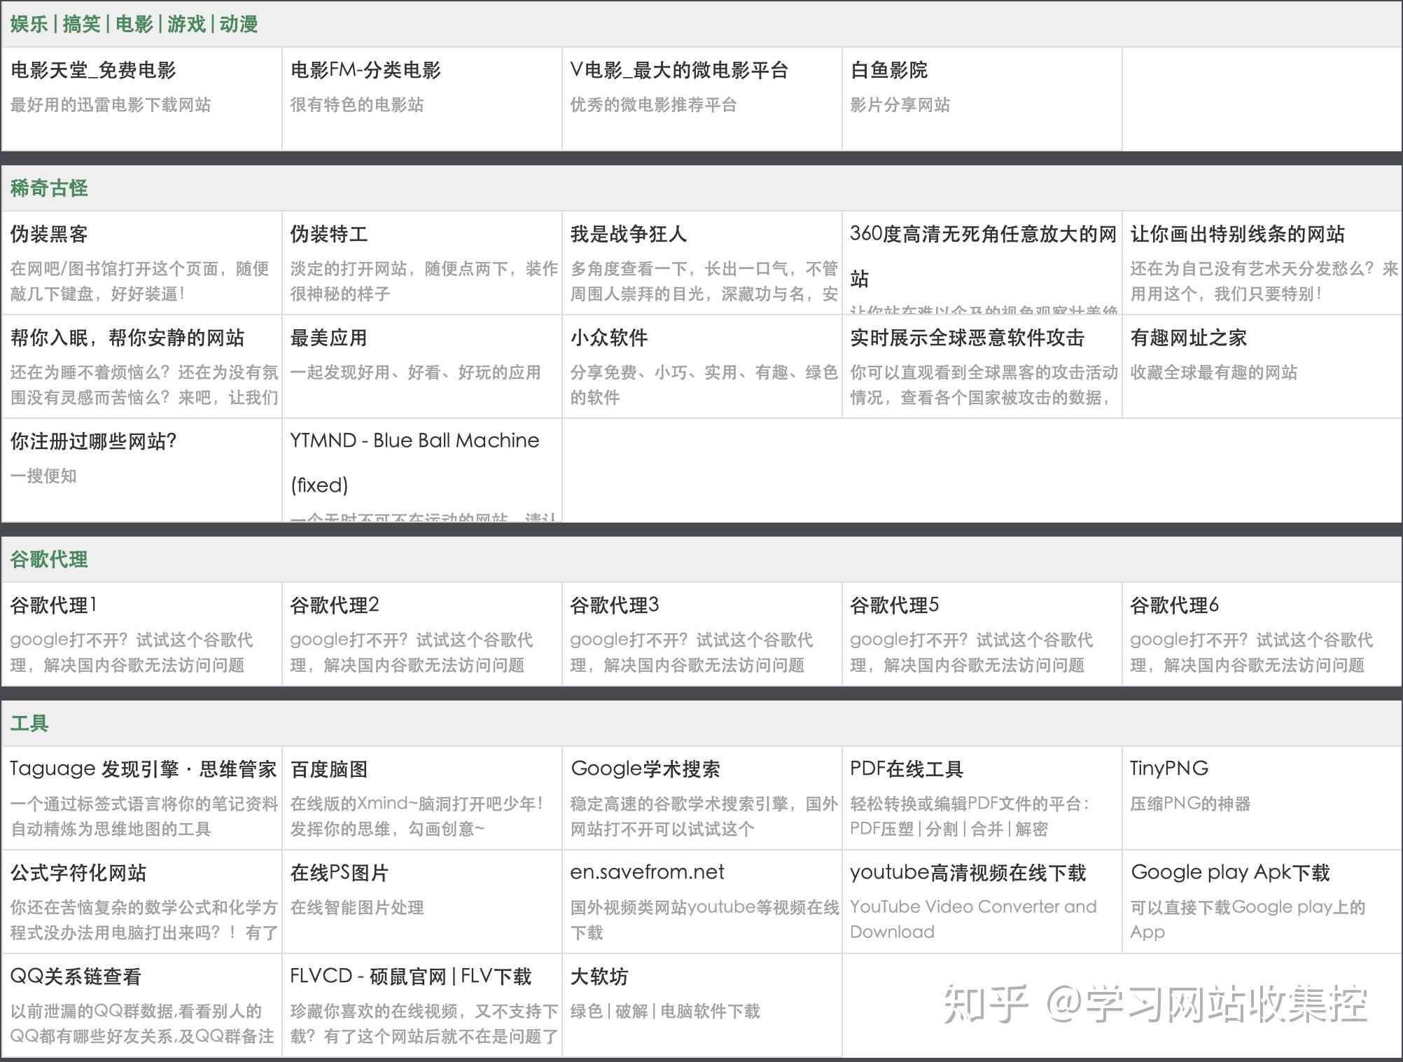The height and width of the screenshot is (1062, 1403).
Task: Open 白鱼影院 link
Action: tap(888, 70)
